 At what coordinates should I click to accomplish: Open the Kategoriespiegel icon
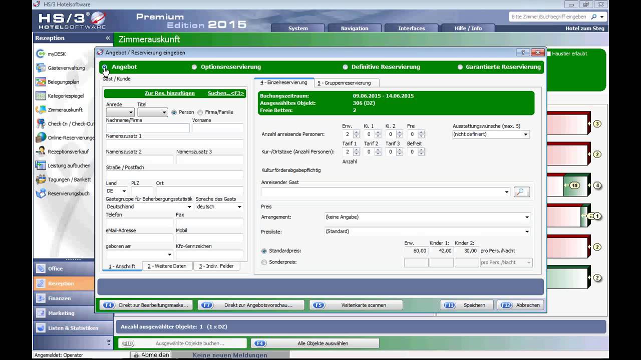tap(41, 96)
